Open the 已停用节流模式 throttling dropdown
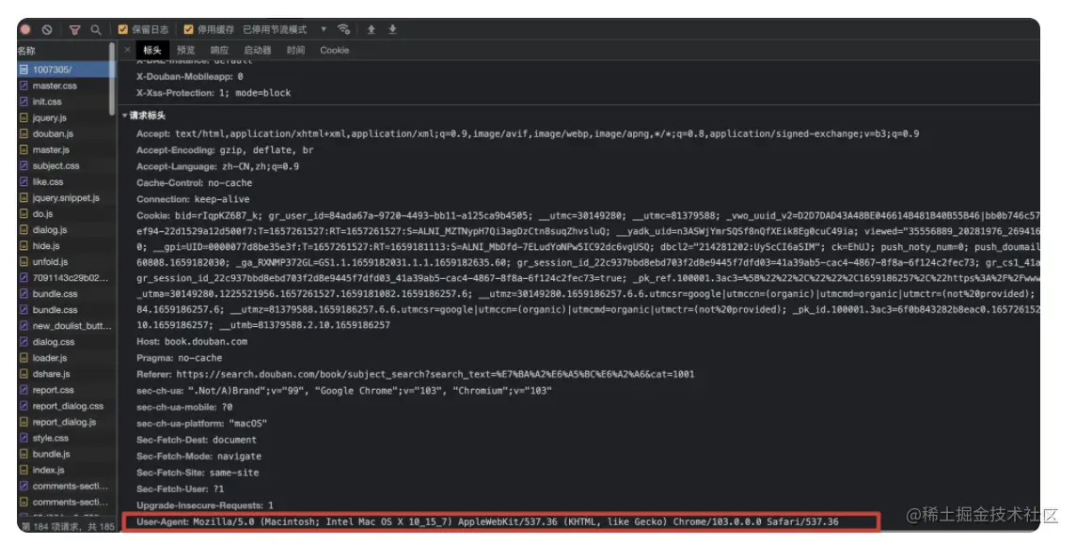The height and width of the screenshot is (543, 1076). pyautogui.click(x=285, y=29)
